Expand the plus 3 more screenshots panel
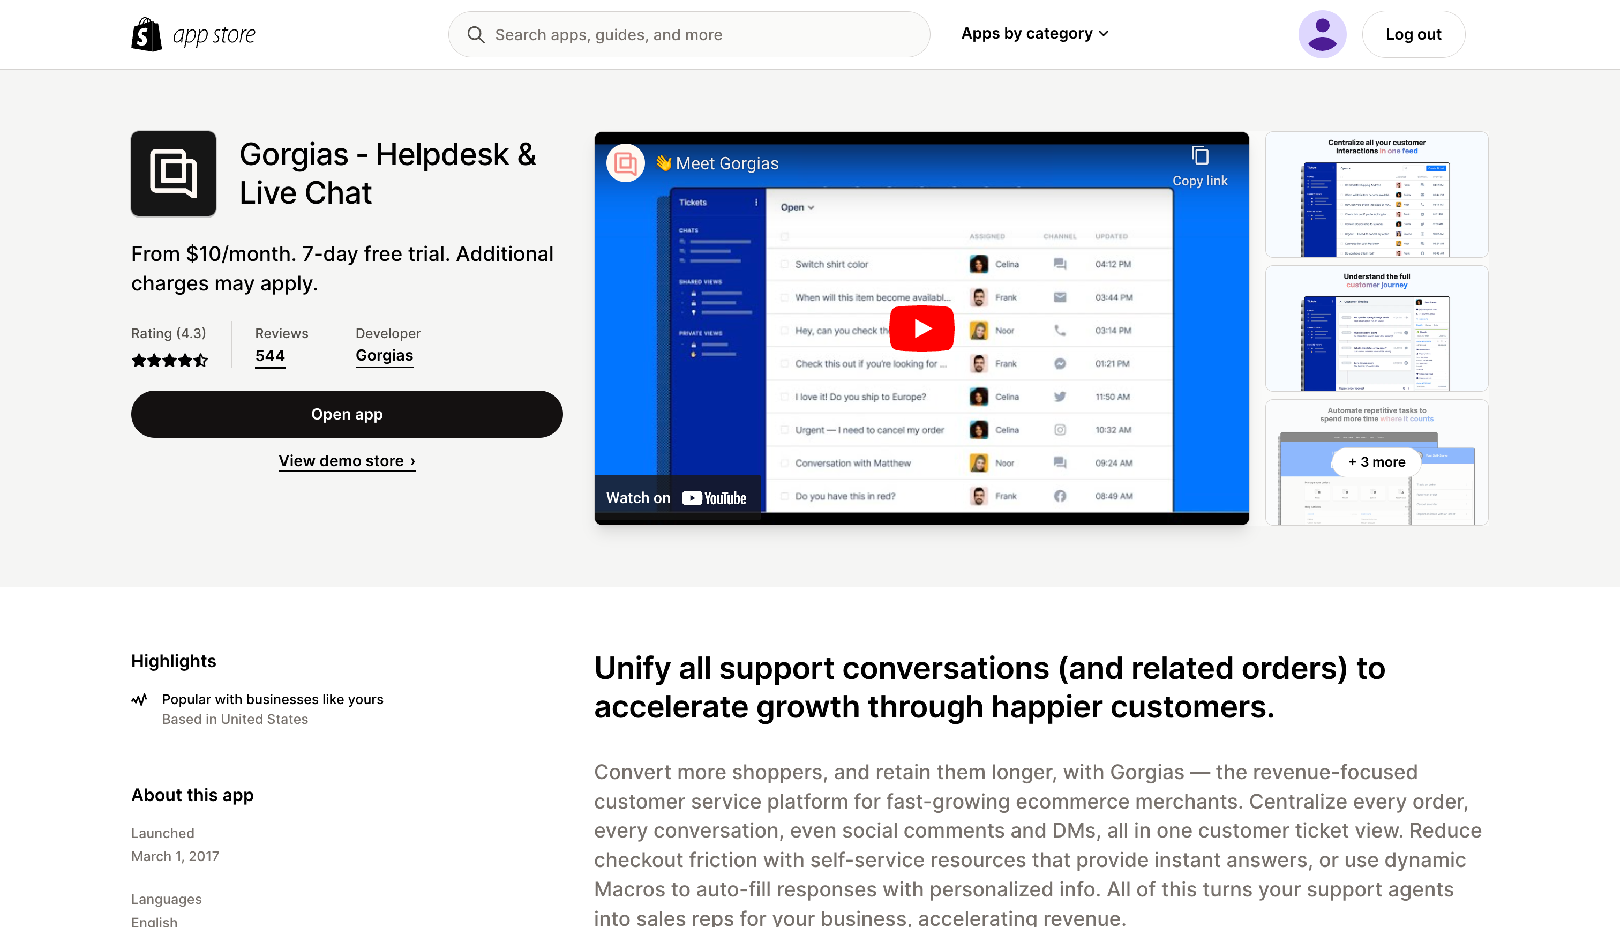The width and height of the screenshot is (1620, 927). 1376,461
